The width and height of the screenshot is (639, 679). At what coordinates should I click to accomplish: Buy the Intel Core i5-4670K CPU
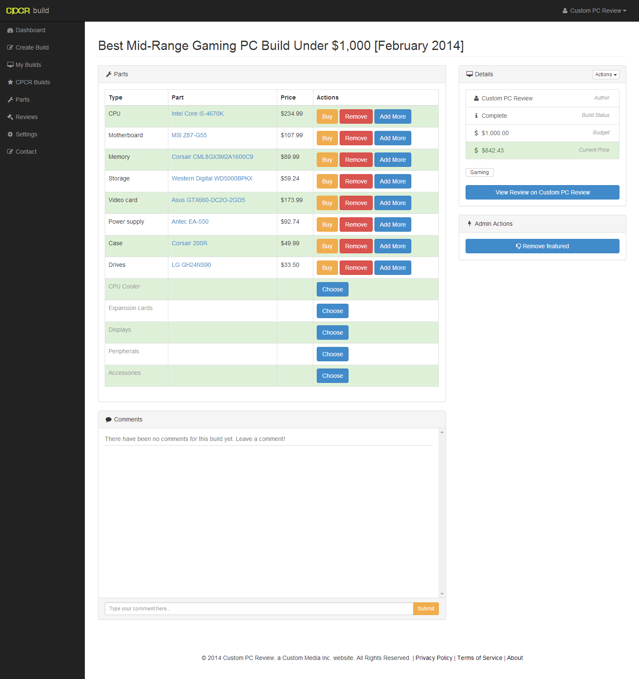327,116
